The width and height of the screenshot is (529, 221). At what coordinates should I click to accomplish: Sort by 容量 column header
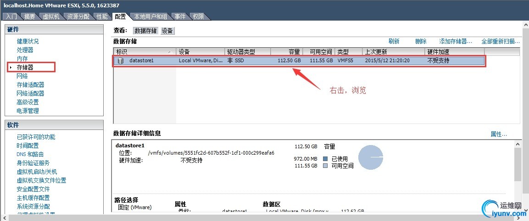(286, 52)
